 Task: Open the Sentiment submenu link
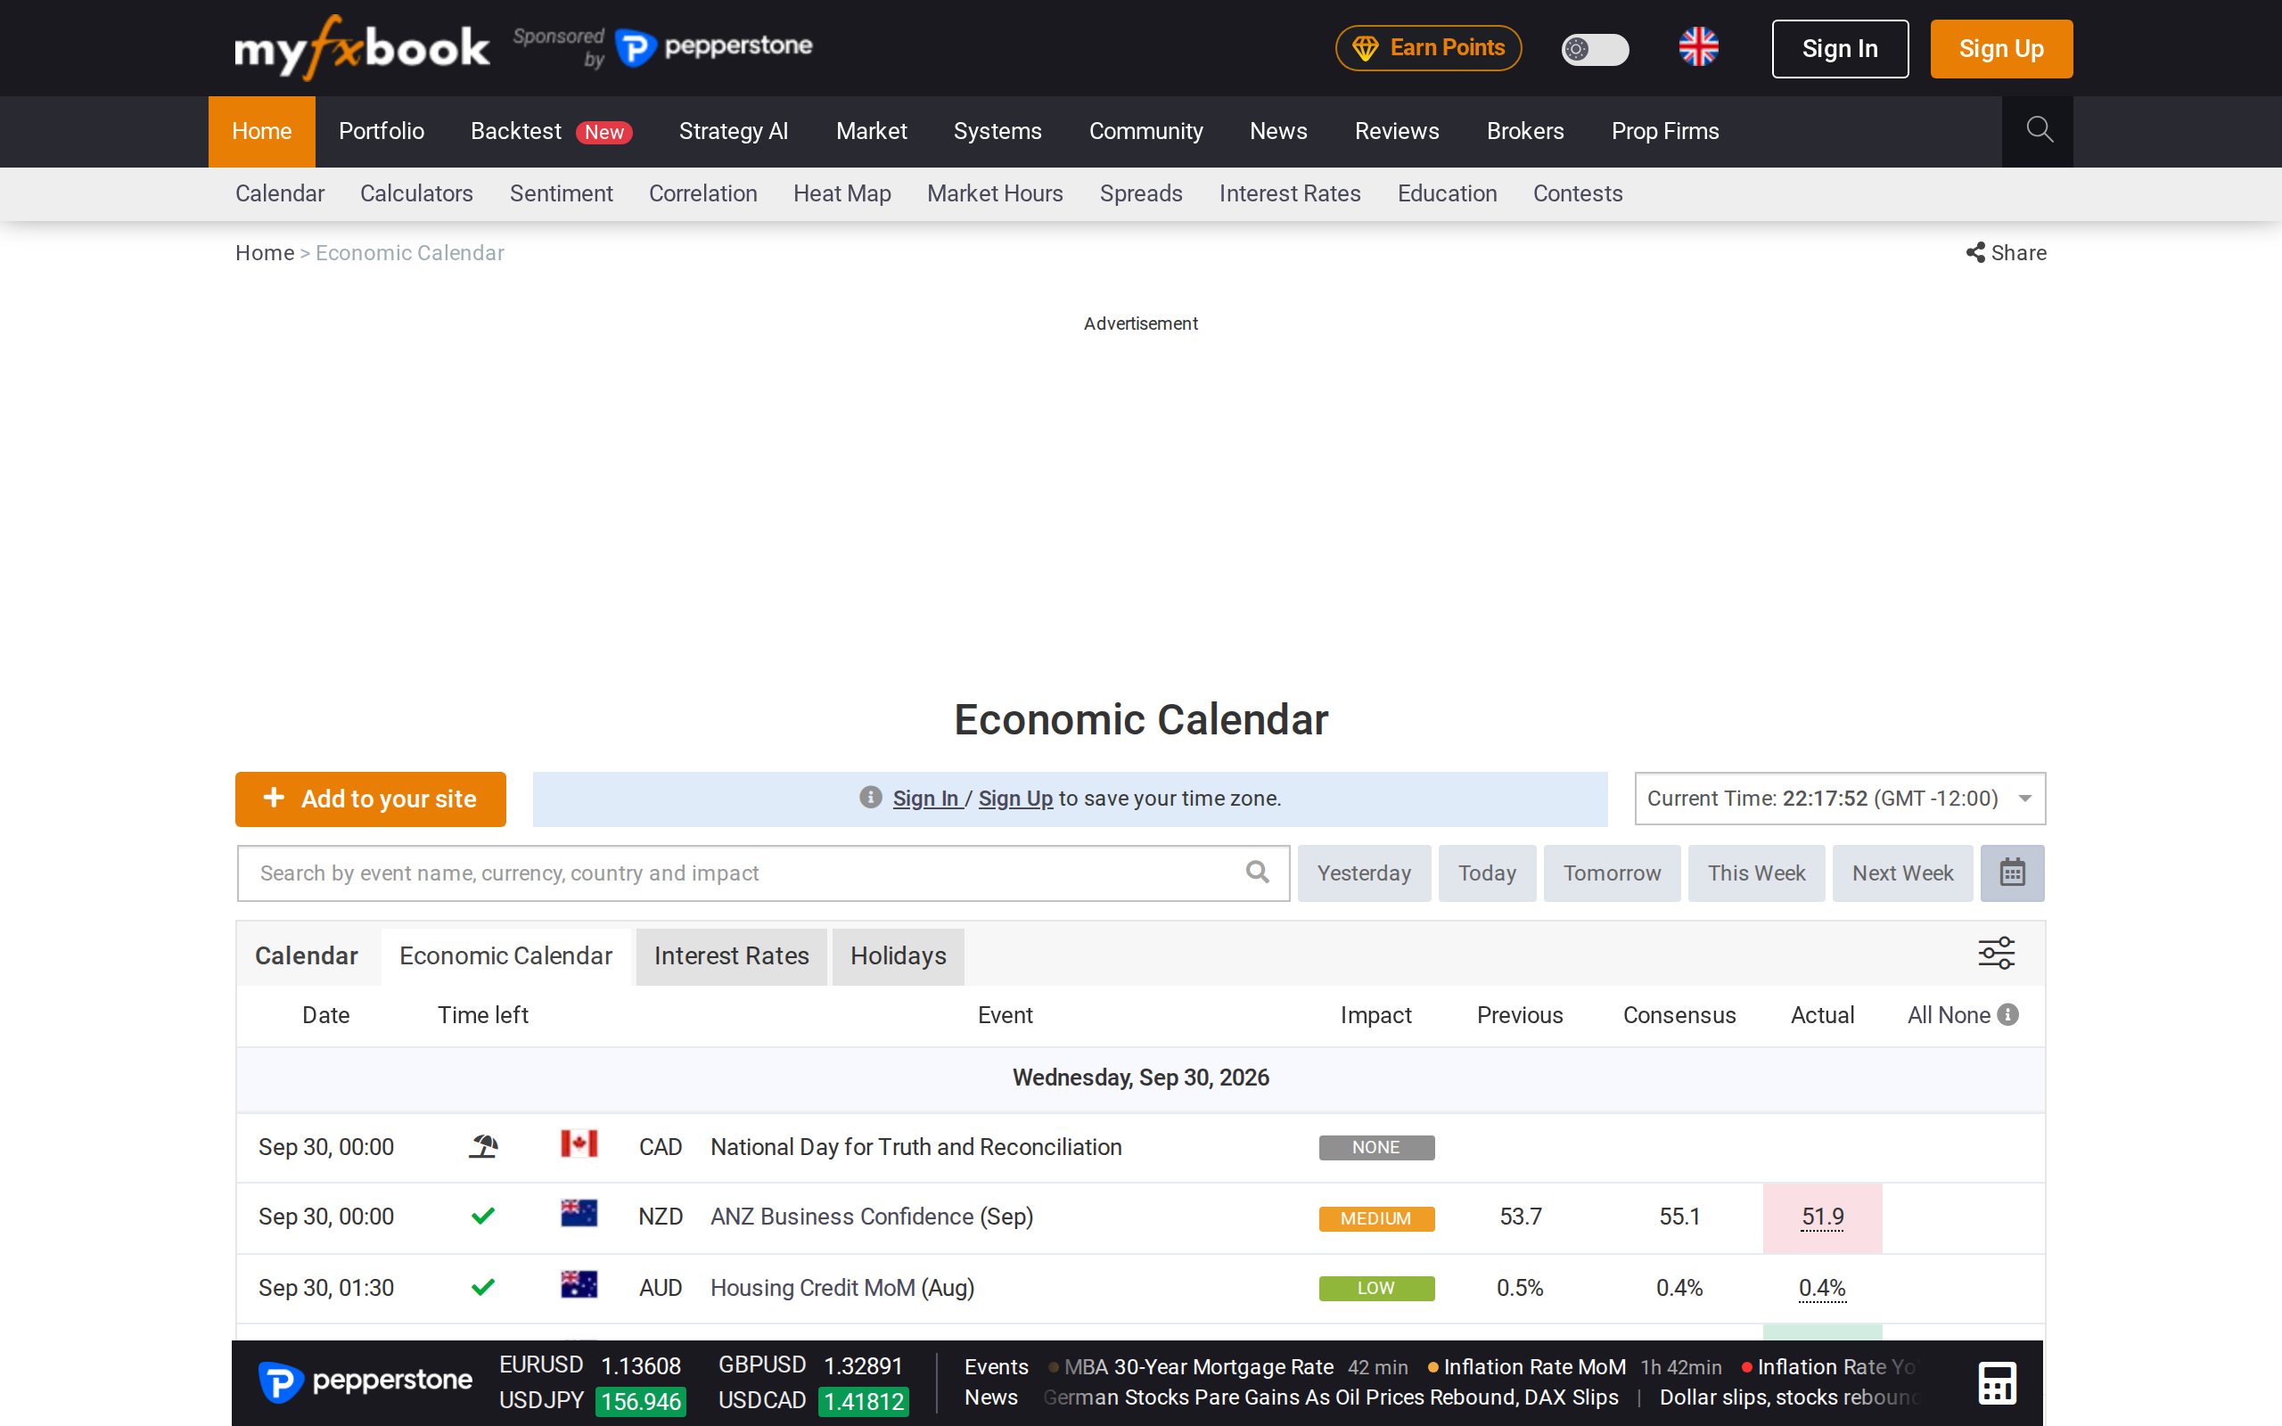[561, 193]
